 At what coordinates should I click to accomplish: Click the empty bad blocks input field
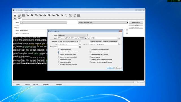point(68,47)
